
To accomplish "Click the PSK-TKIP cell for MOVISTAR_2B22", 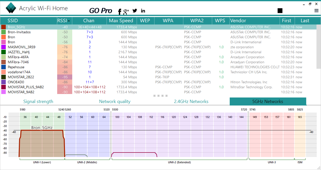I will [x=162, y=77].
